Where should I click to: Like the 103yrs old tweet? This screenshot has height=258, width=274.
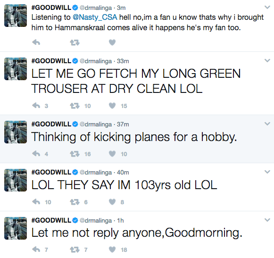[x=112, y=202]
